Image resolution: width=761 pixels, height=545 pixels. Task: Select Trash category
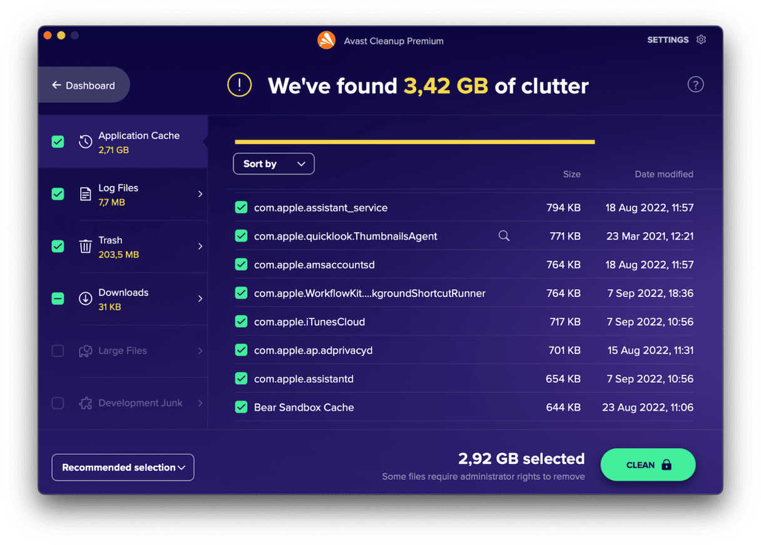point(123,247)
